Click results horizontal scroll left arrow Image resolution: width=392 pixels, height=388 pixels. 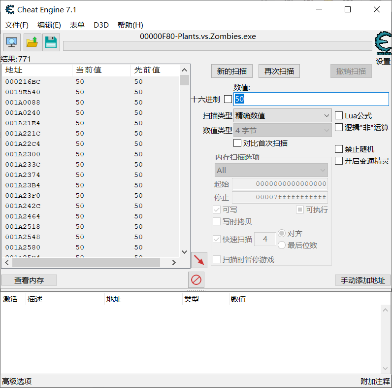coord(7,263)
